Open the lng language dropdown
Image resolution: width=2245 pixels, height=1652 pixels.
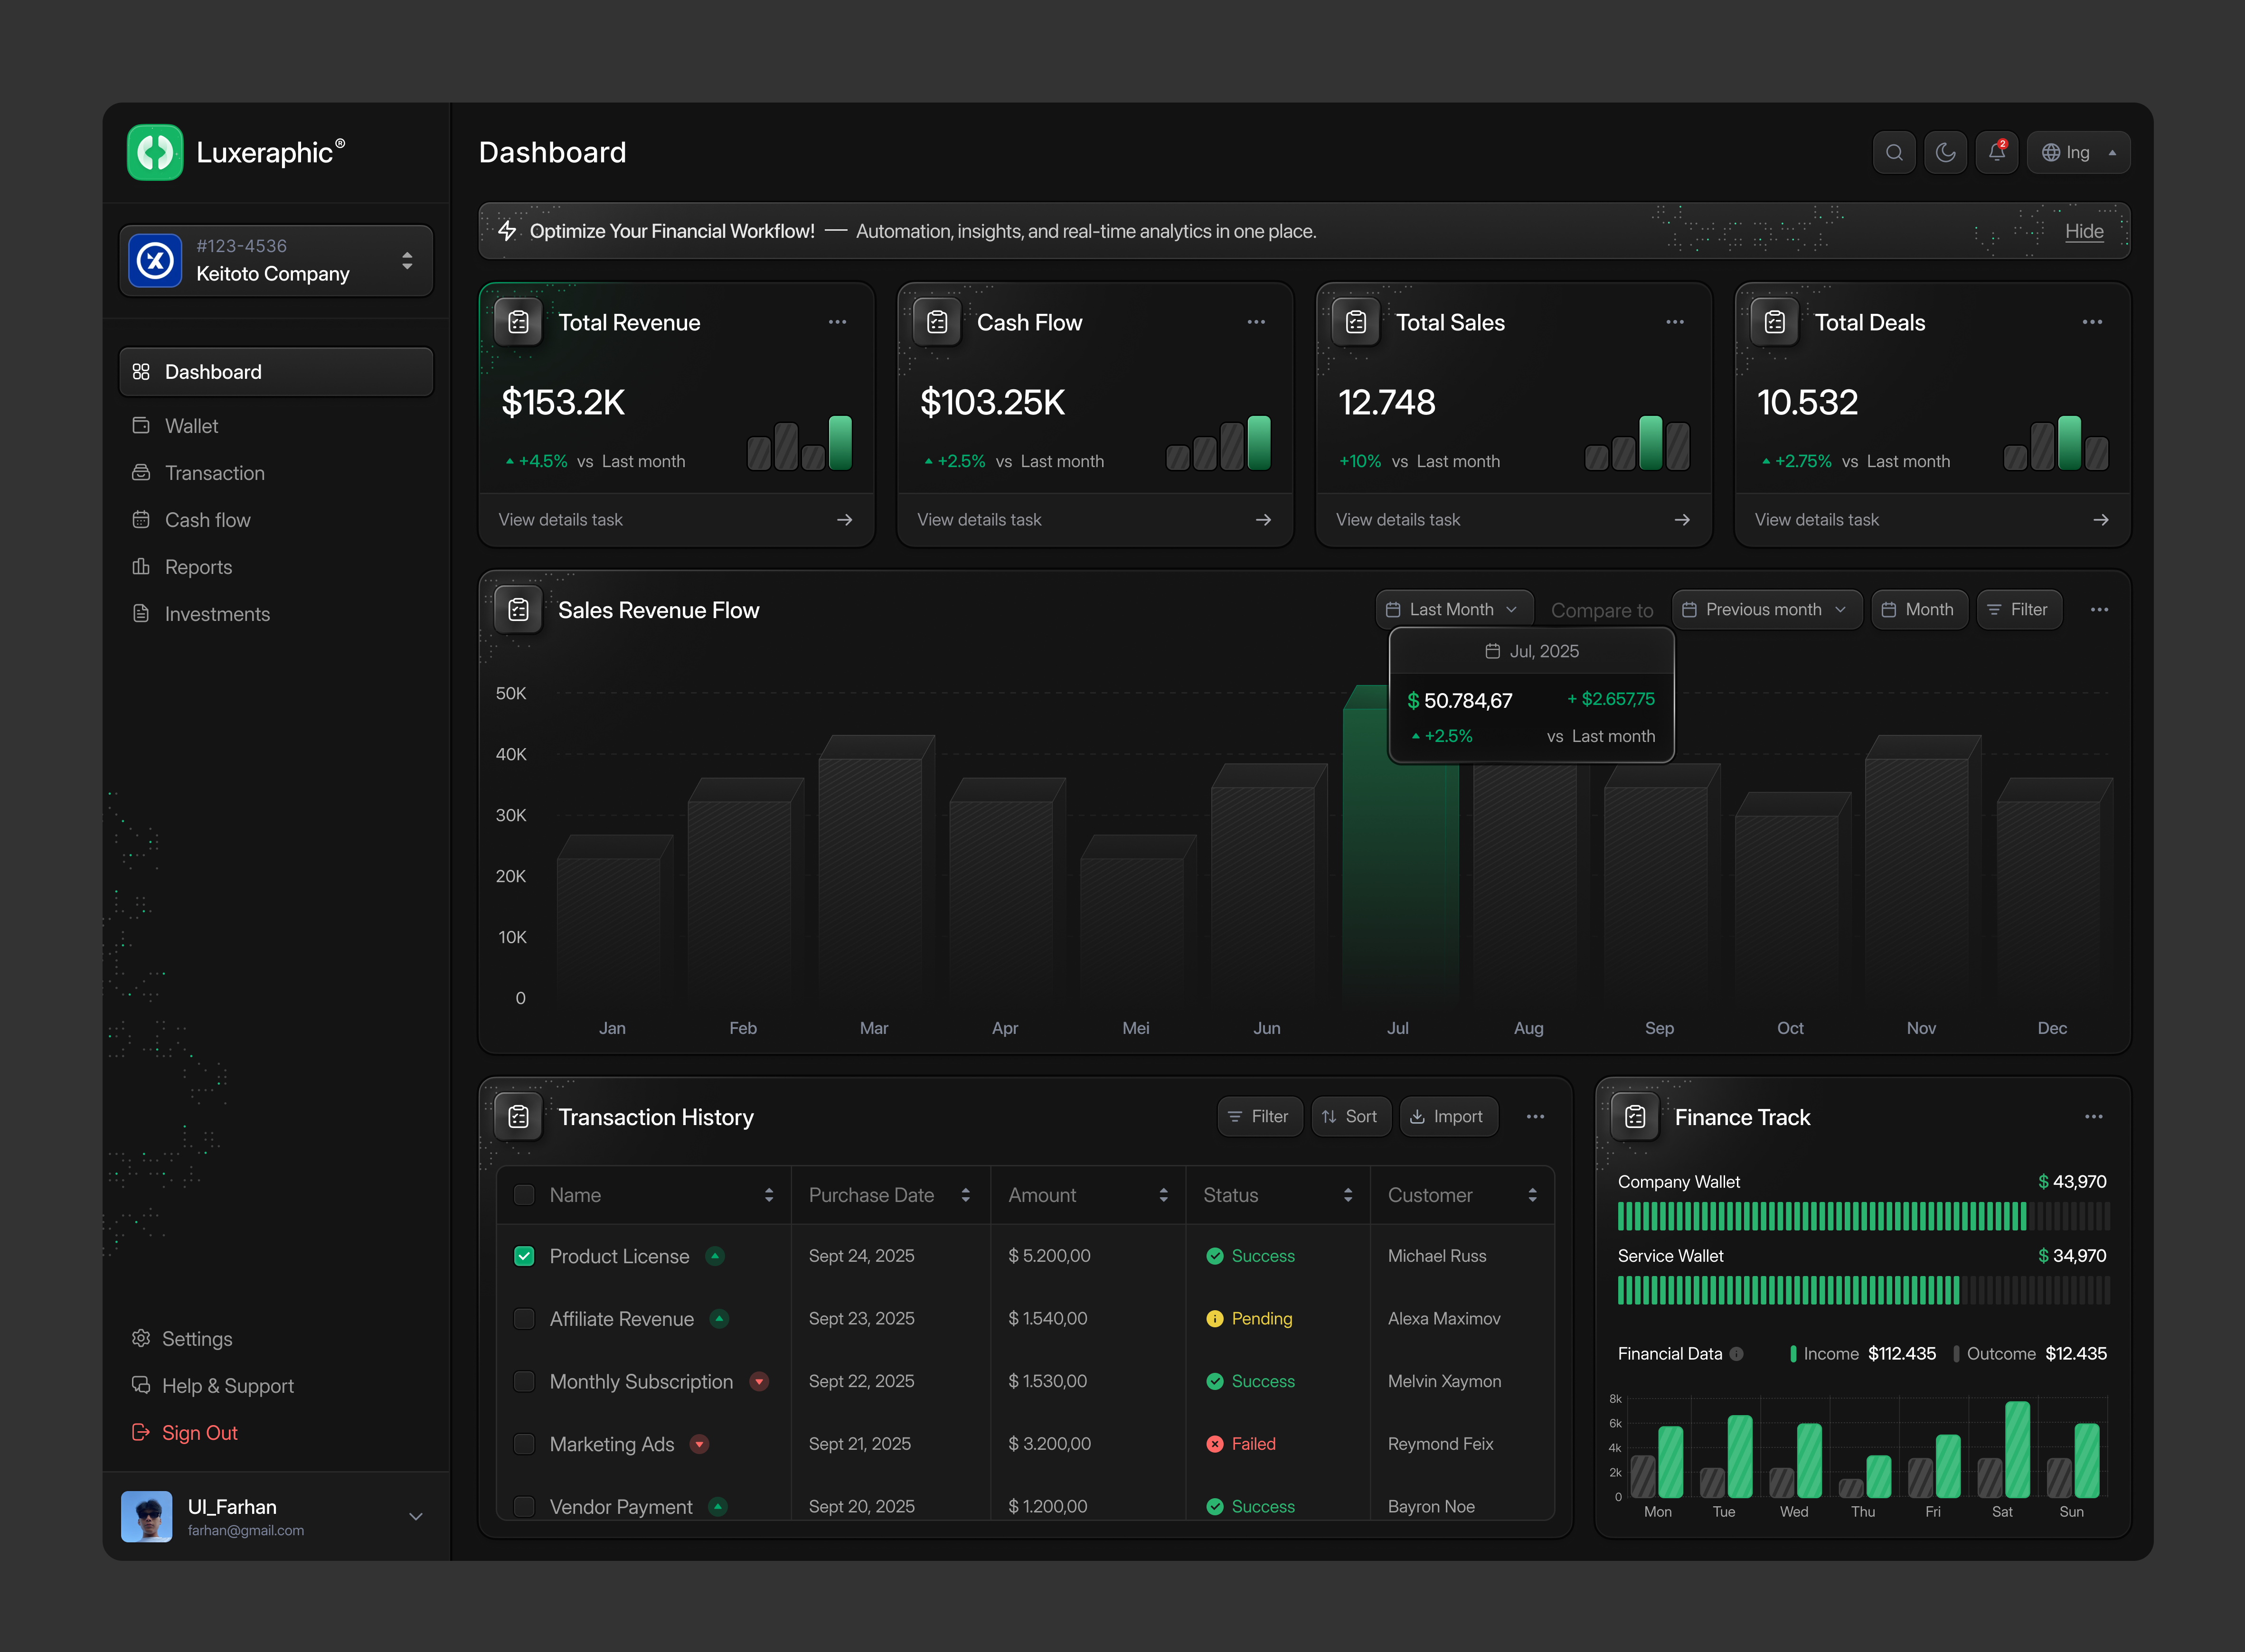(2078, 152)
